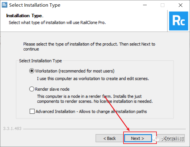Viewport: 190px width, 147px height.
Task: Minimize the installer window
Action: click(x=145, y=5)
